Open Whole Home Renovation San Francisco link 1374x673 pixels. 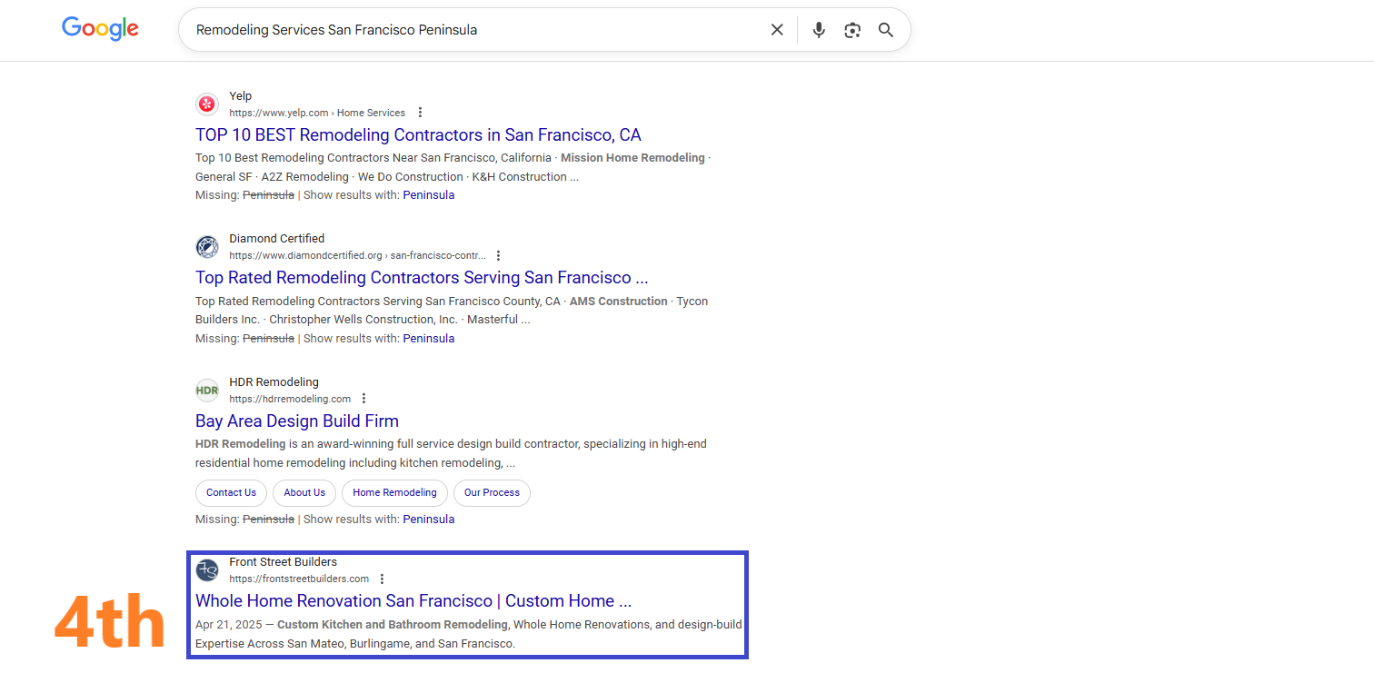(413, 601)
